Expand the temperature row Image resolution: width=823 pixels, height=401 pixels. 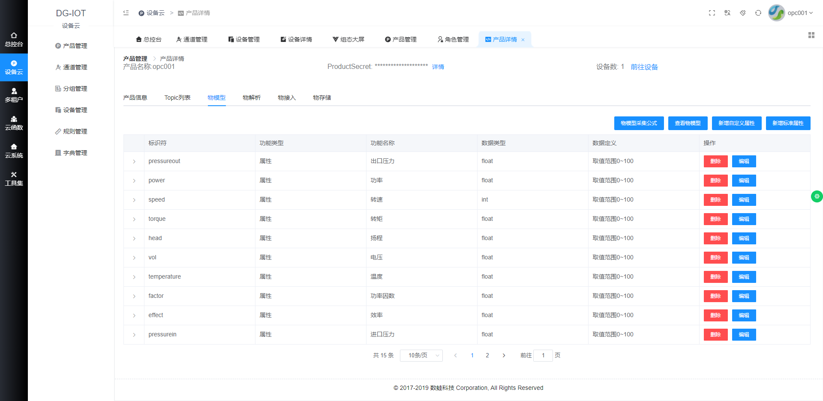pyautogui.click(x=134, y=277)
